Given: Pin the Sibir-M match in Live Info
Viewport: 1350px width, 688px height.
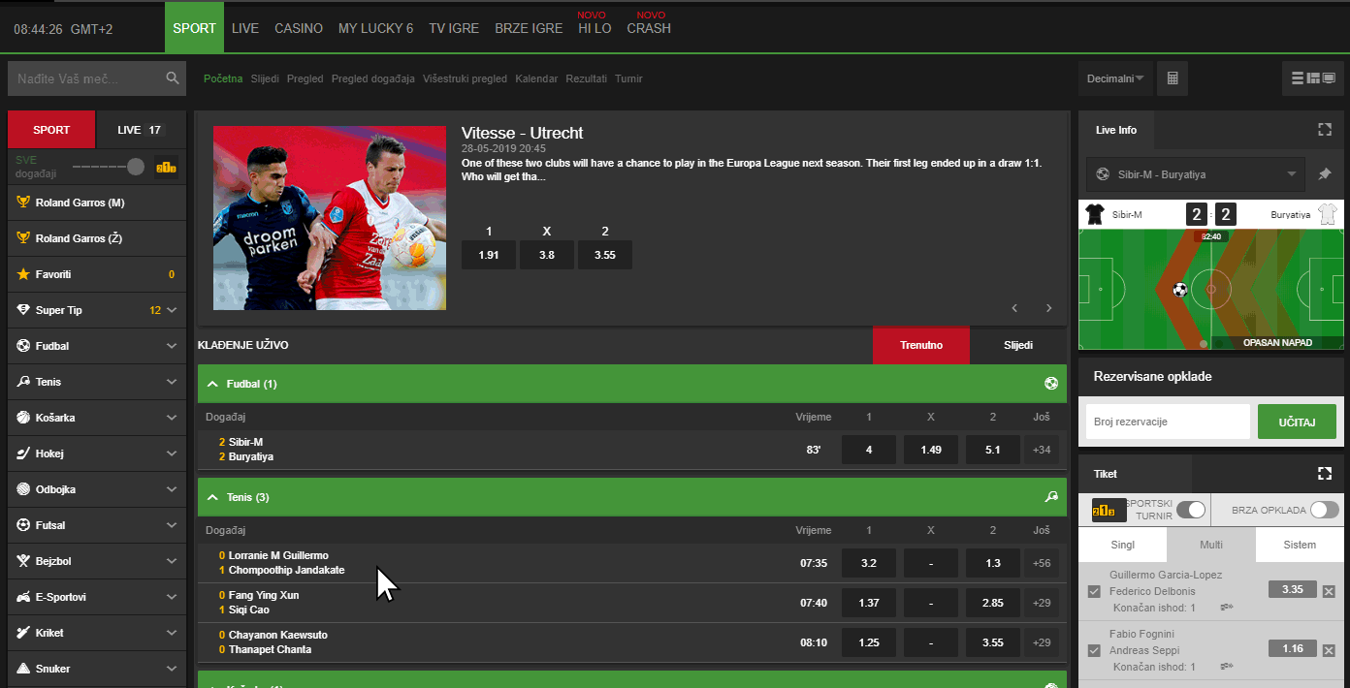Looking at the screenshot, I should pyautogui.click(x=1325, y=174).
